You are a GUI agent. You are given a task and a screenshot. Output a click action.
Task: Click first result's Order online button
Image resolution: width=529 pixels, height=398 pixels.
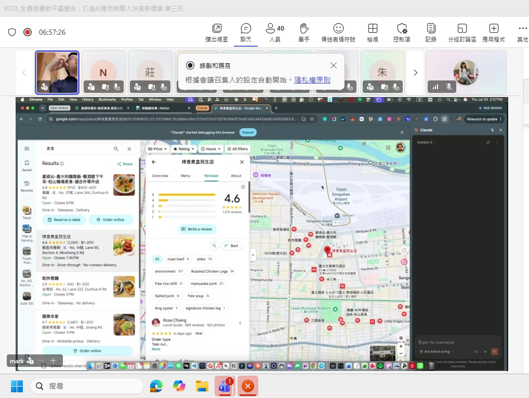110,219
